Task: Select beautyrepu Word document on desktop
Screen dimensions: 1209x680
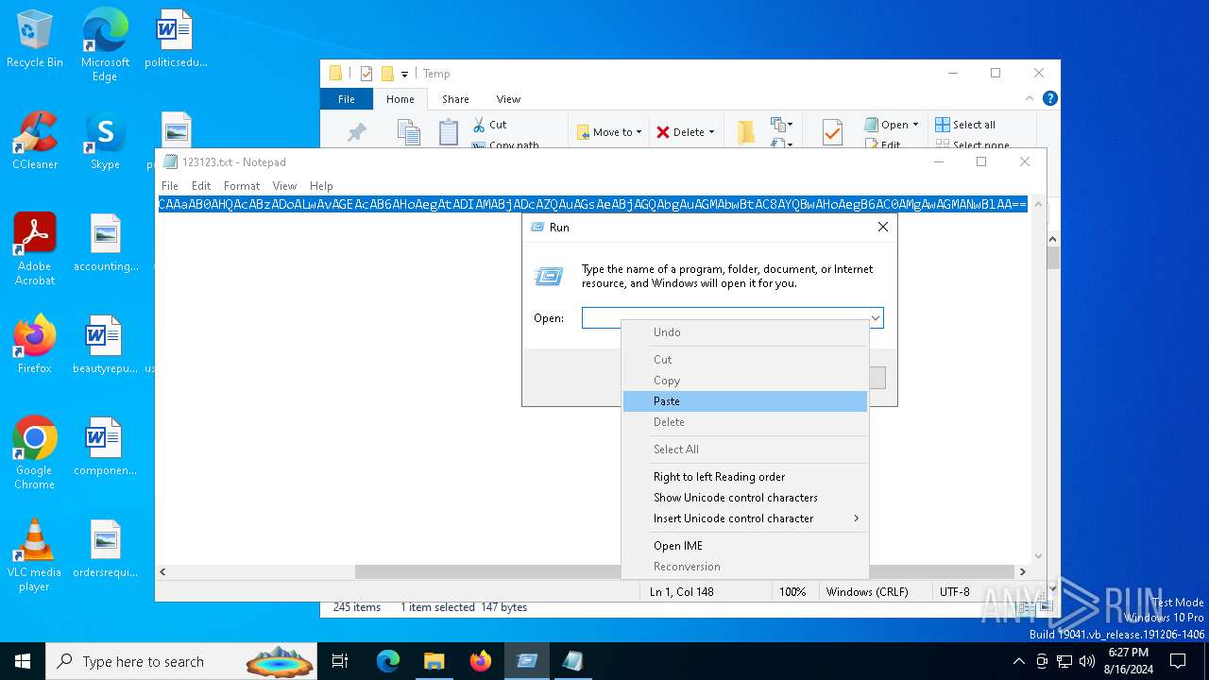Action: tap(106, 346)
